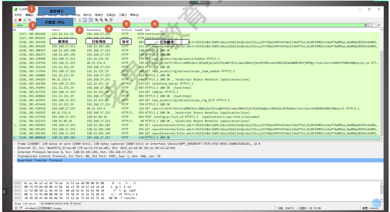Click the 配置: Default profile entry
This screenshot has width=390, height=212.
[371, 208]
